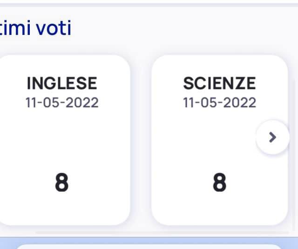
Task: Click the gap between INGLESE and SCIENZE cards
Action: point(141,140)
